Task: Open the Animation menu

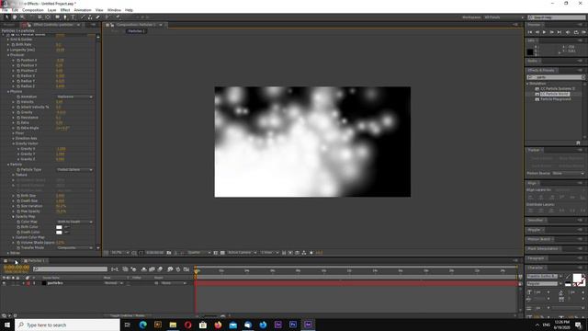Action: tap(83, 10)
